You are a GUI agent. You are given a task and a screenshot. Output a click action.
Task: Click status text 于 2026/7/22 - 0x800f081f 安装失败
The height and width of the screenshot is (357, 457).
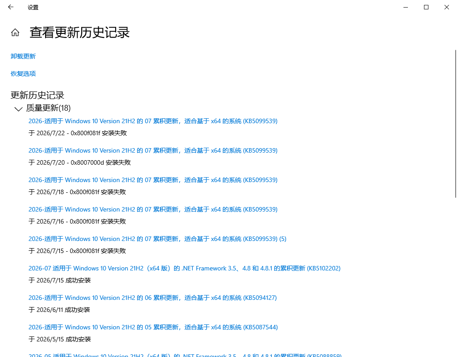(x=78, y=133)
